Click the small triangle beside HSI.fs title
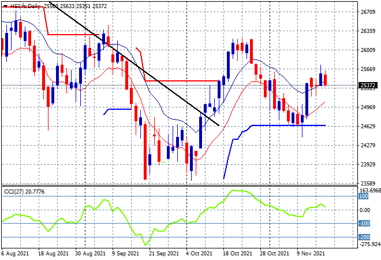Viewport: 381px width, 260px height. 6,6
